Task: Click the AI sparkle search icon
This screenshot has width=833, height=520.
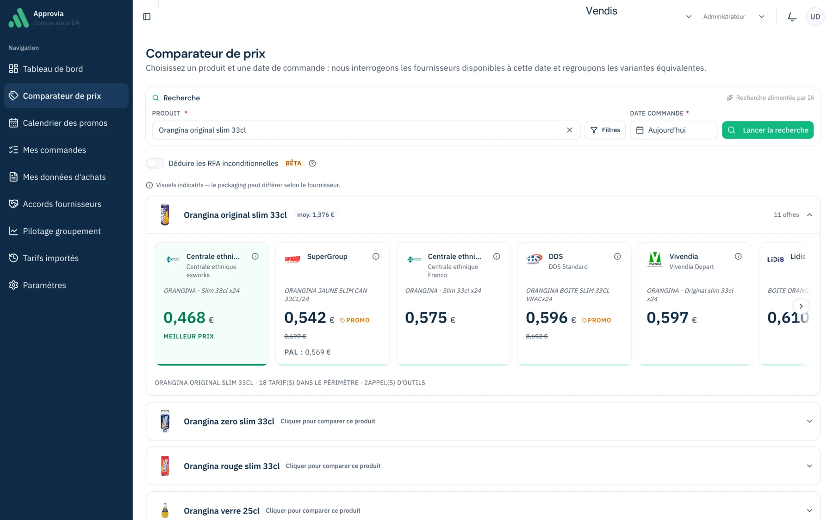Action: pyautogui.click(x=730, y=98)
